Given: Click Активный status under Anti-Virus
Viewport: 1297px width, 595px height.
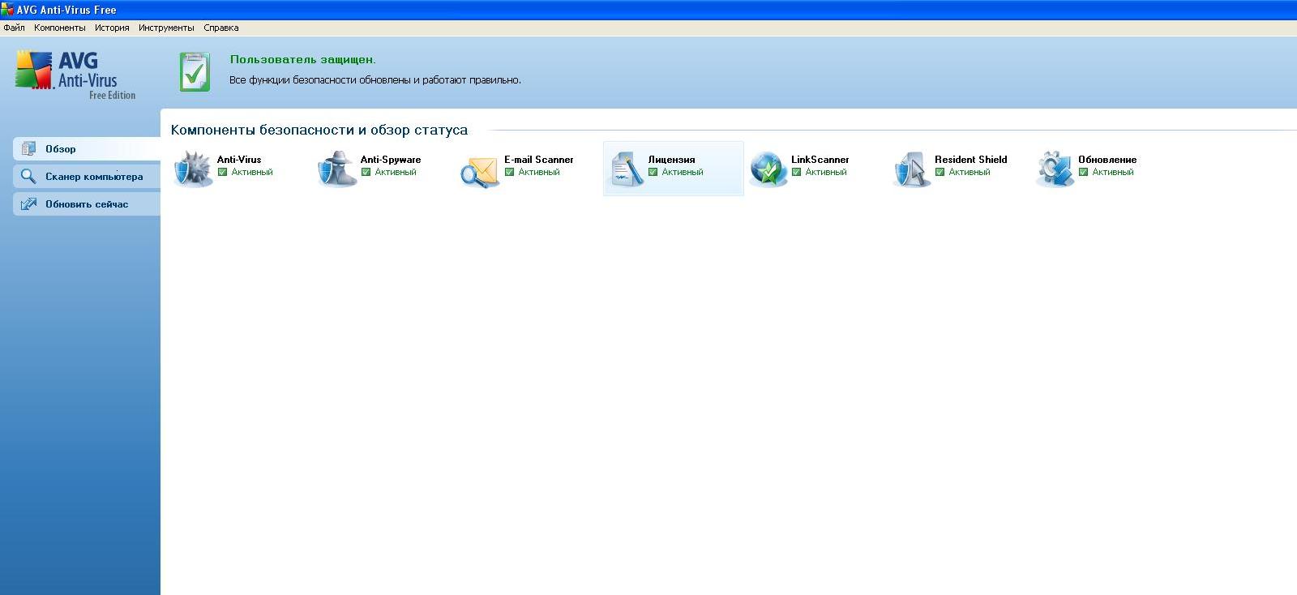Looking at the screenshot, I should point(252,172).
